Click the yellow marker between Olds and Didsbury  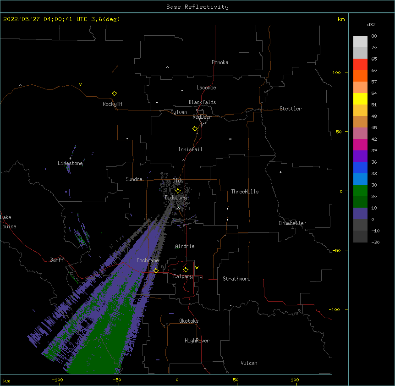pyautogui.click(x=178, y=191)
